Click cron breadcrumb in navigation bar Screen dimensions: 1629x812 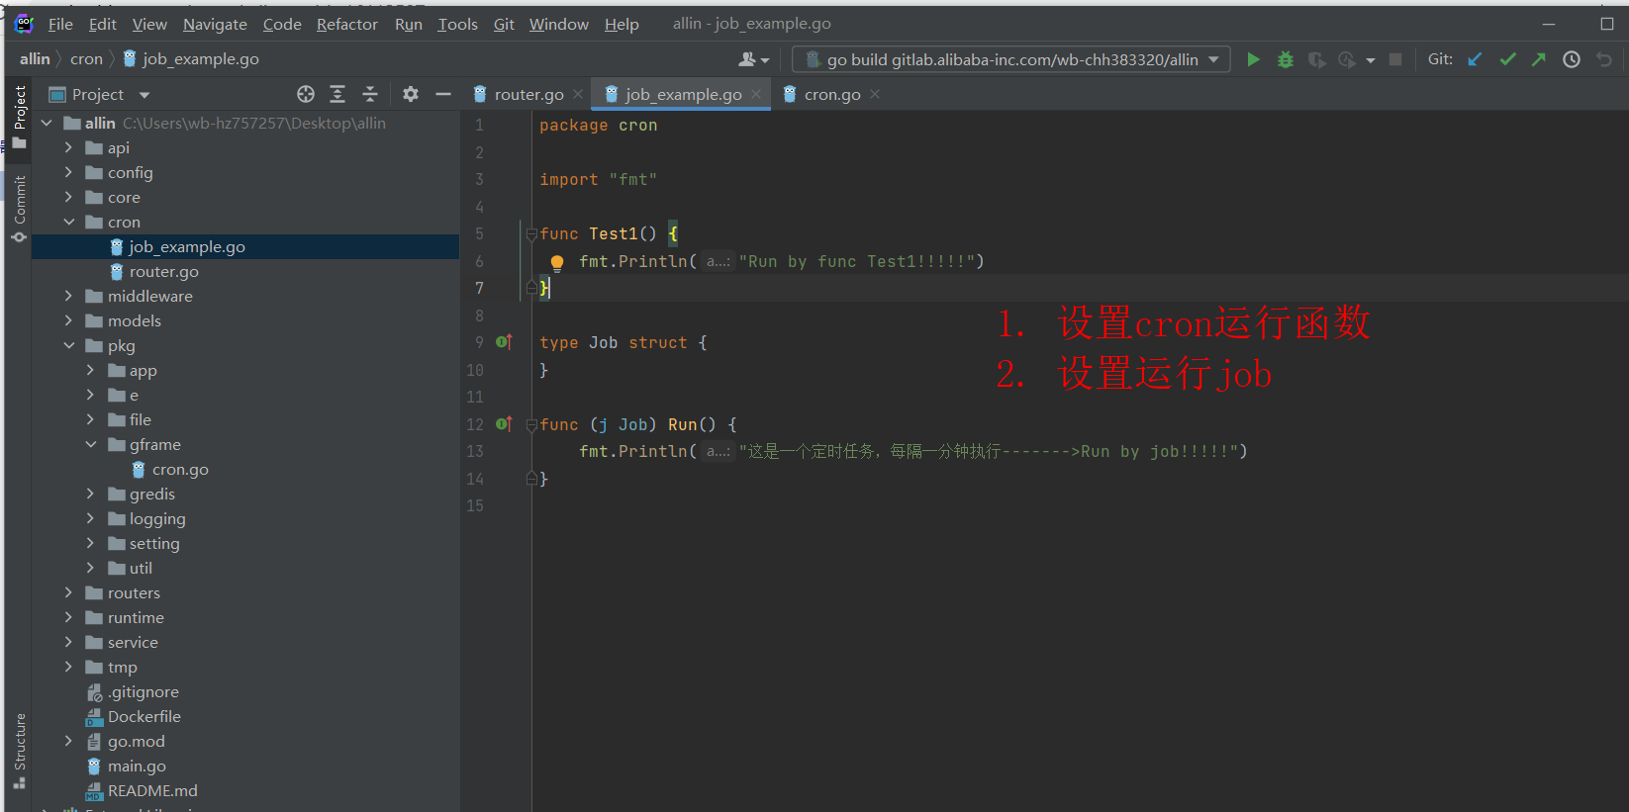86,59
